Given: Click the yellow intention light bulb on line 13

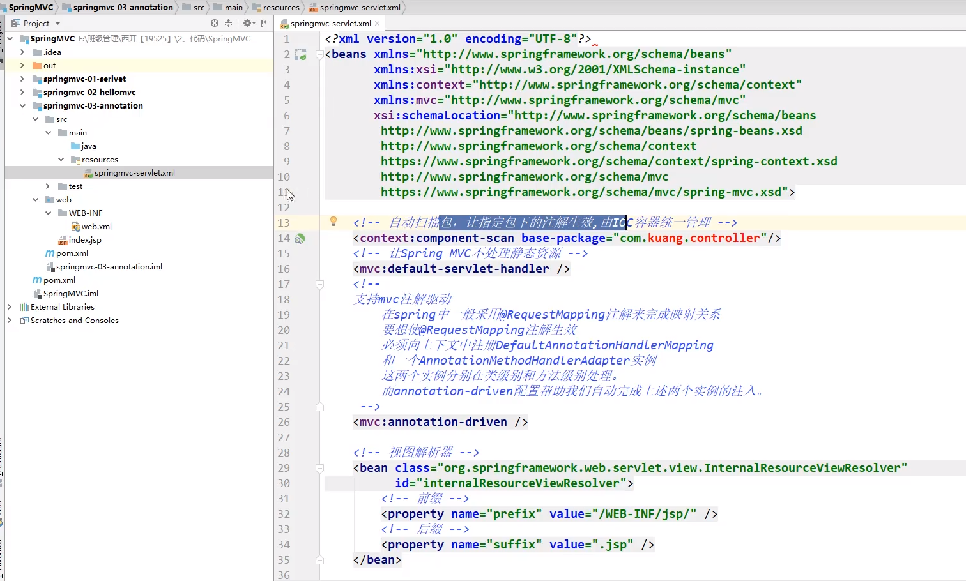Looking at the screenshot, I should [x=333, y=222].
